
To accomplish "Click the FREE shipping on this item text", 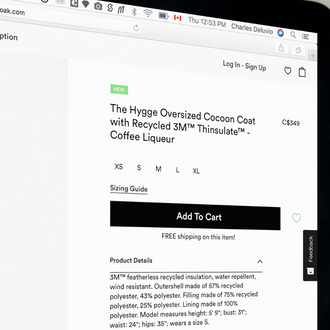I will coord(198,237).
